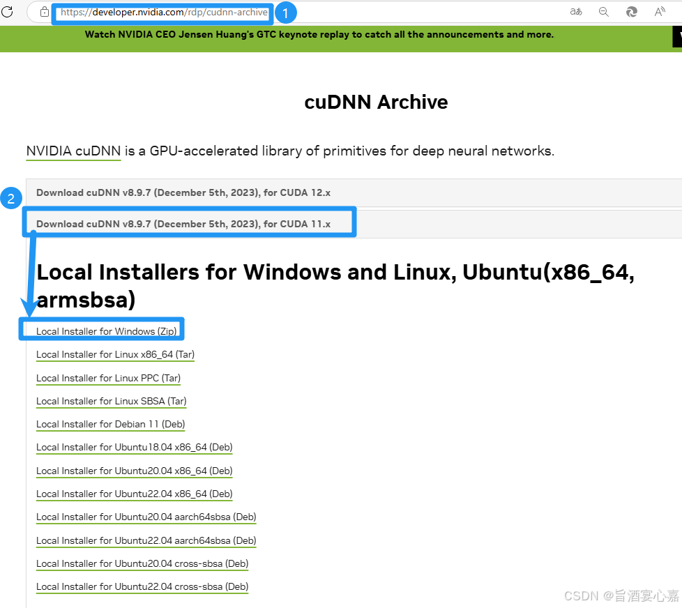This screenshot has width=682, height=608.
Task: Download Installer for Ubuntu20.04 aarch64sbsa (Deb)
Action: (x=146, y=517)
